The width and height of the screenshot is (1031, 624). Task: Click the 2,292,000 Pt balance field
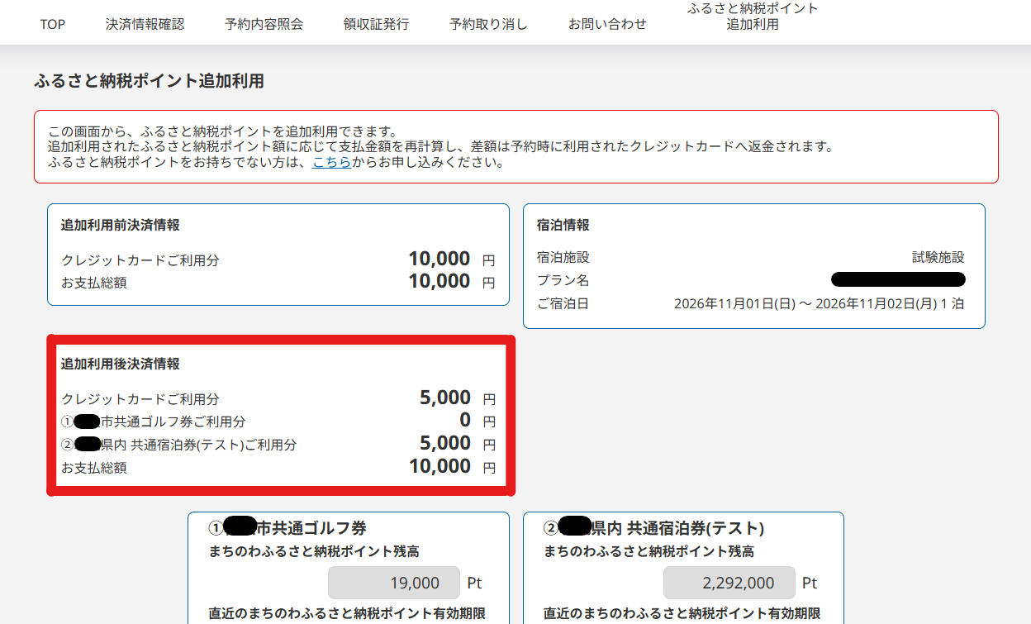pyautogui.click(x=729, y=583)
